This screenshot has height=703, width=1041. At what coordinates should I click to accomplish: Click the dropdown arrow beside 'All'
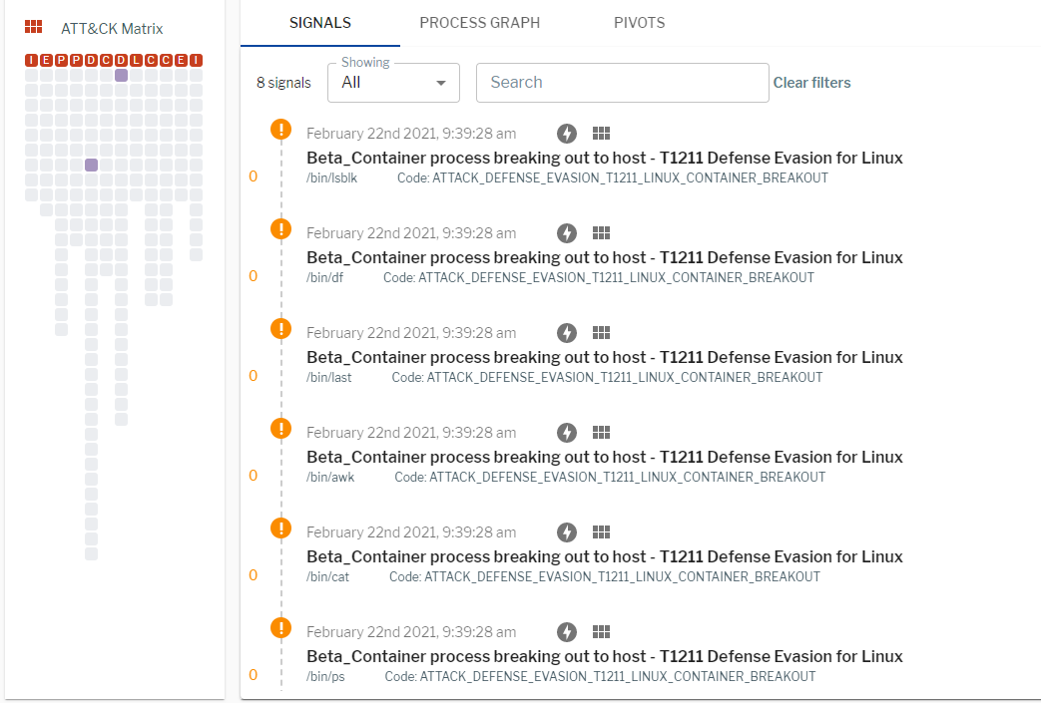[x=441, y=83]
